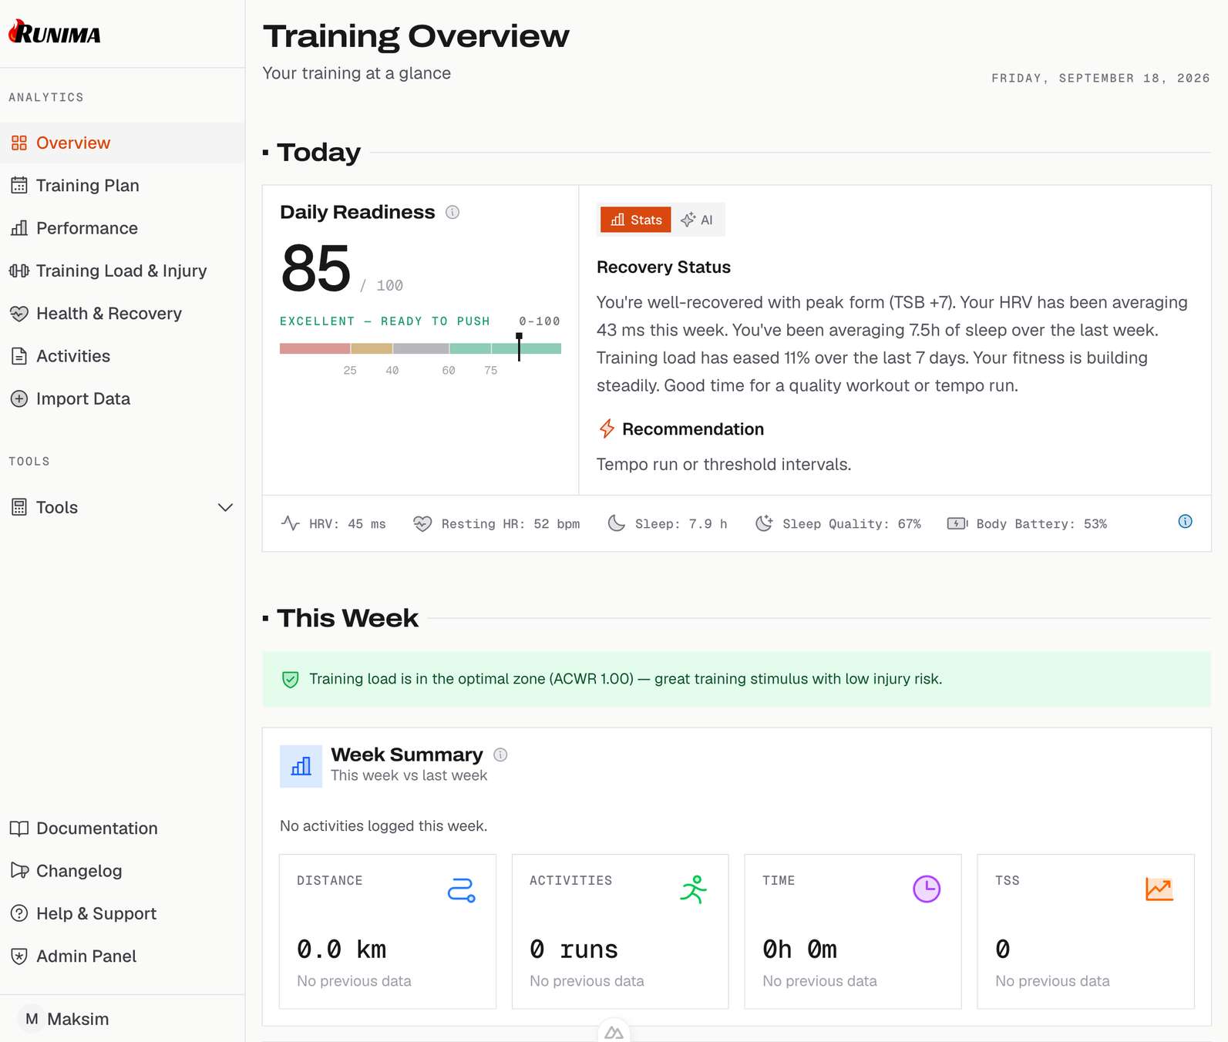Open the Changelog link
The height and width of the screenshot is (1042, 1228).
[123, 871]
